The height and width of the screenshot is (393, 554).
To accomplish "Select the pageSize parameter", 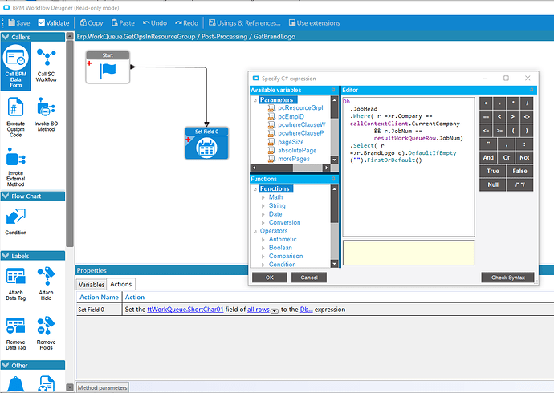I will click(x=289, y=141).
